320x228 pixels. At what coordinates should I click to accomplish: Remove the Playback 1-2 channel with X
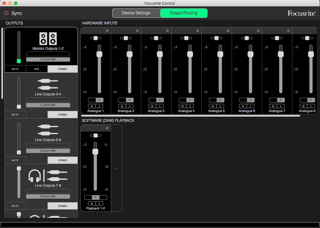(x=107, y=128)
